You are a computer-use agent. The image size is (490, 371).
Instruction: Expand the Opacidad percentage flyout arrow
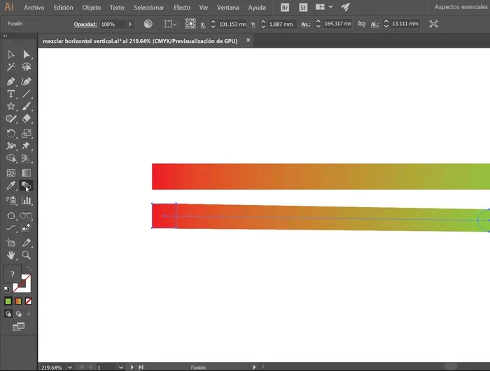click(130, 24)
